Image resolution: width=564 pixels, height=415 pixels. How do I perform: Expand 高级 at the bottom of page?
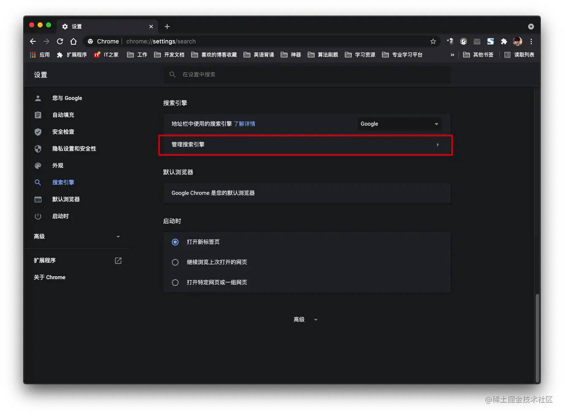pyautogui.click(x=305, y=320)
